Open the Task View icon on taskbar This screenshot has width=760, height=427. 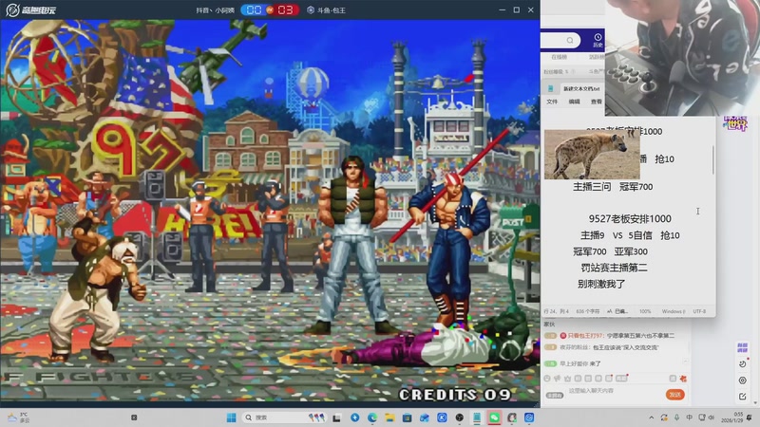pos(336,418)
